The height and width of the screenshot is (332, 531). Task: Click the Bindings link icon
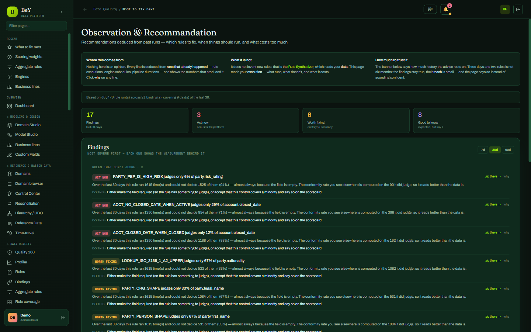[10, 282]
